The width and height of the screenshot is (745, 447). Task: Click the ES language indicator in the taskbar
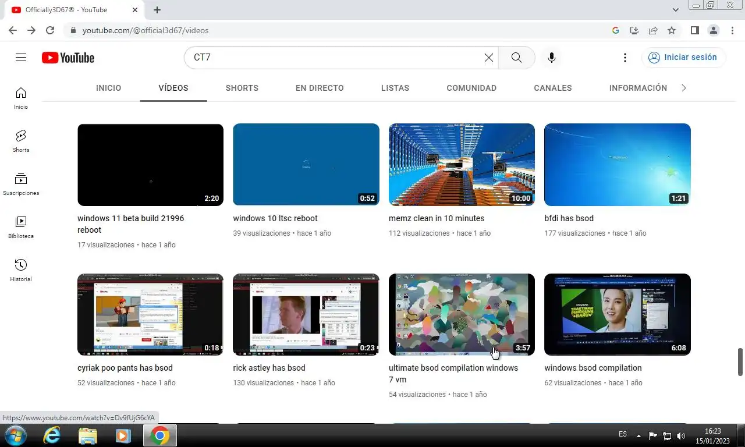pos(623,434)
